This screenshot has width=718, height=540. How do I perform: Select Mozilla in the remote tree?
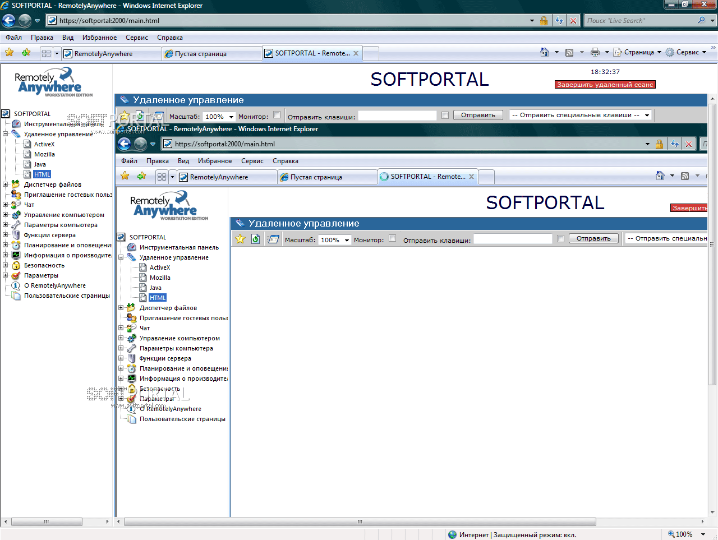click(x=160, y=278)
